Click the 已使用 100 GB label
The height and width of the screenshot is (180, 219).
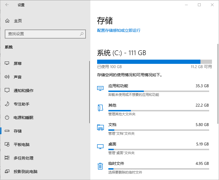(x=109, y=67)
